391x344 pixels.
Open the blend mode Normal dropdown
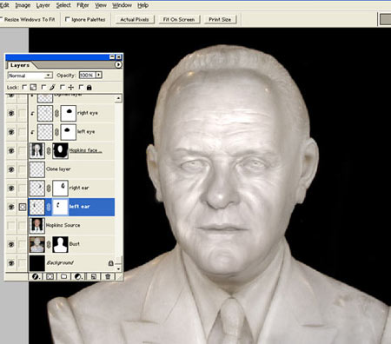point(30,76)
